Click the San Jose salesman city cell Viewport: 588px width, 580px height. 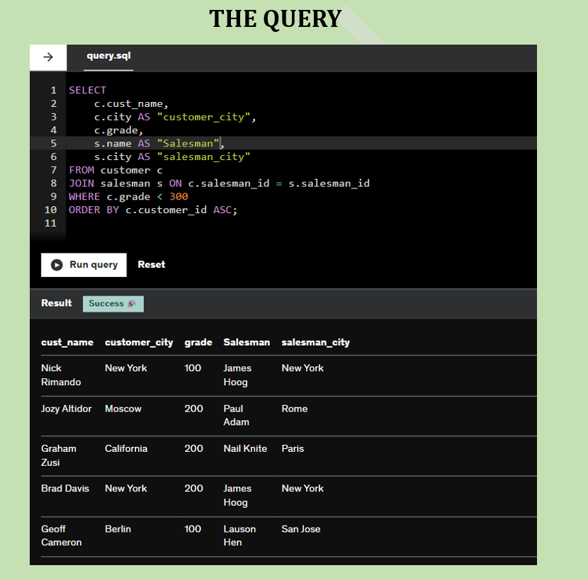301,529
